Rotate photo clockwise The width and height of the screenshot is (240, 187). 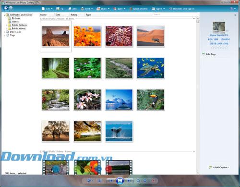point(145,181)
